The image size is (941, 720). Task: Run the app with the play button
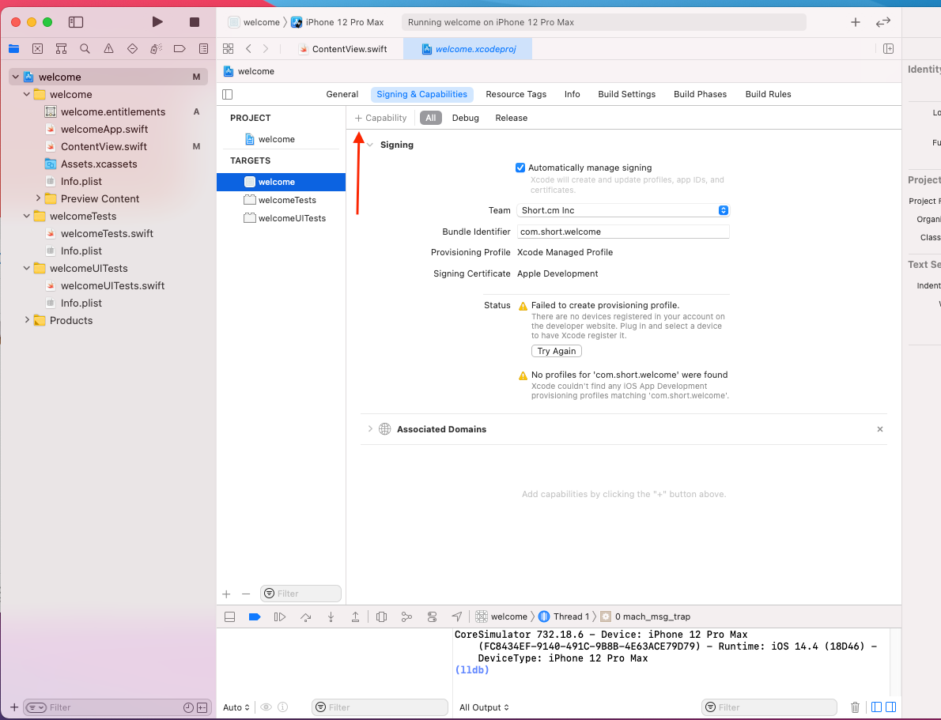[157, 22]
